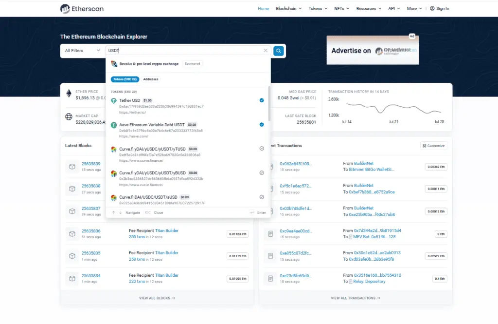
Task: Open transaction 0x00b7d8dfe1d
Action: (x=296, y=209)
